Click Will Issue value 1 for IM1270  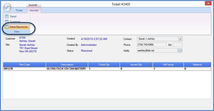(168, 69)
